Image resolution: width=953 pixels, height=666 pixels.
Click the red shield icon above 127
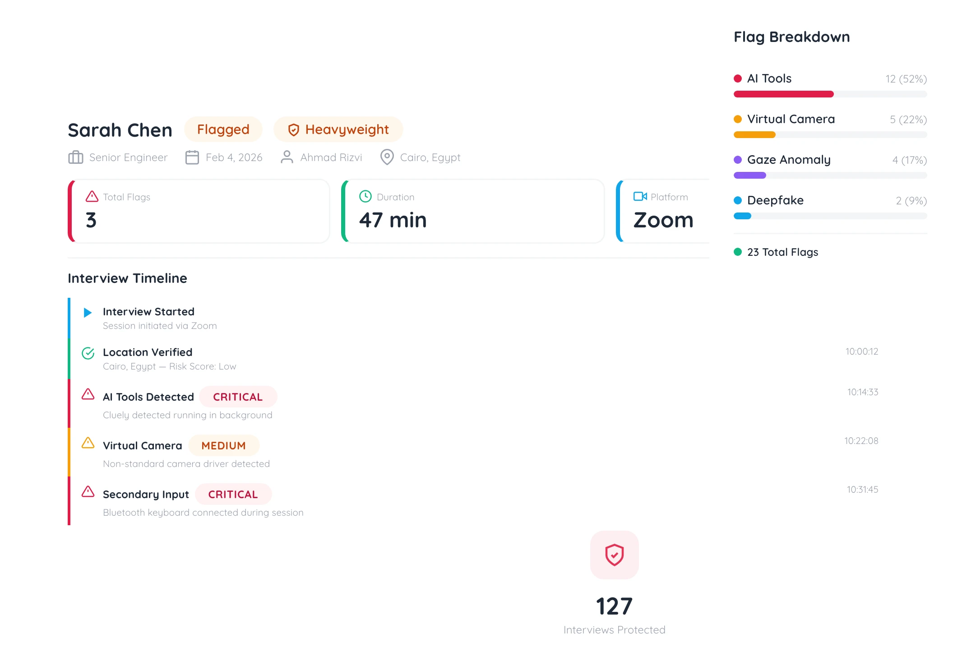click(614, 555)
